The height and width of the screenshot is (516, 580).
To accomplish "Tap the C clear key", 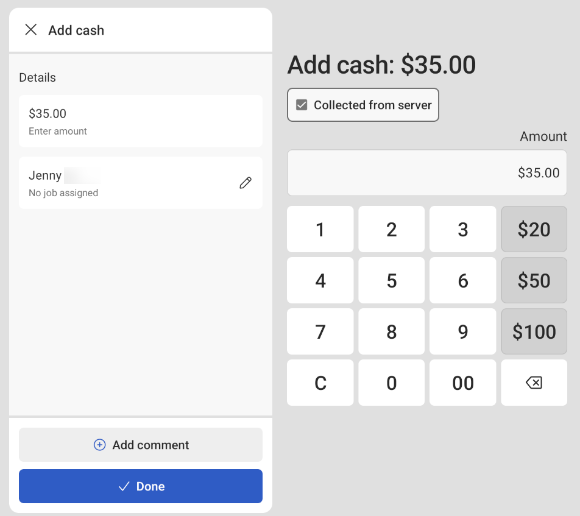I will (320, 383).
